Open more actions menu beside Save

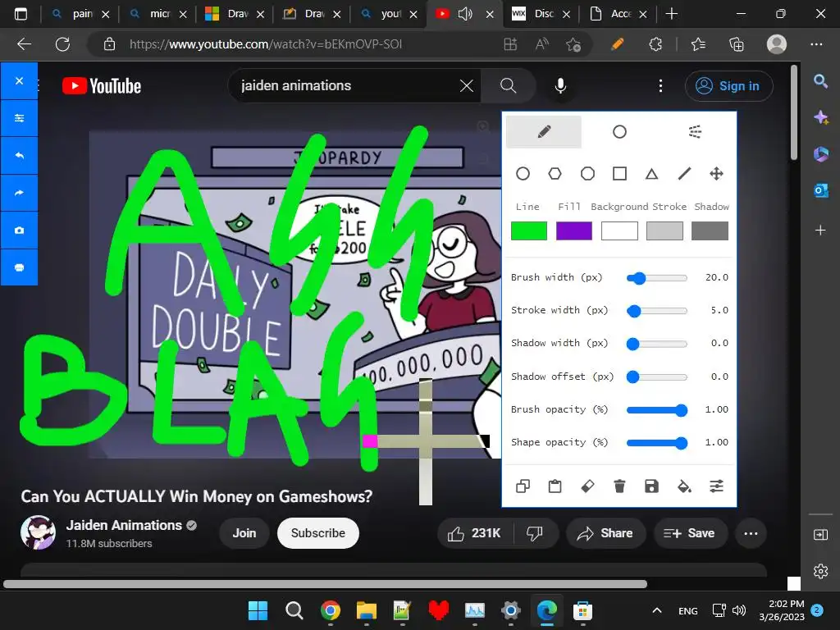[x=751, y=533]
